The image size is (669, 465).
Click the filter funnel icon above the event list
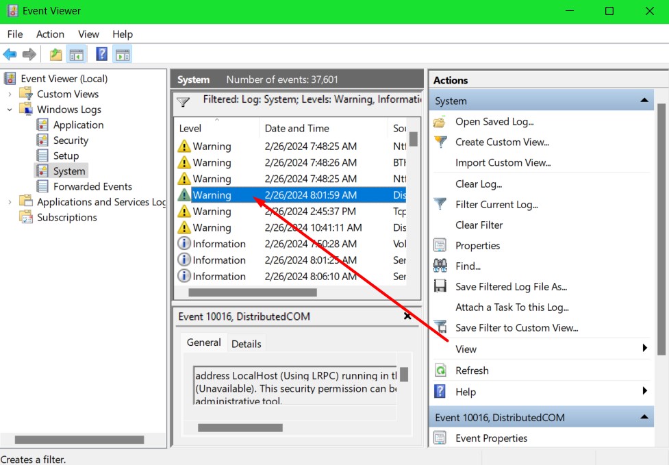click(183, 102)
